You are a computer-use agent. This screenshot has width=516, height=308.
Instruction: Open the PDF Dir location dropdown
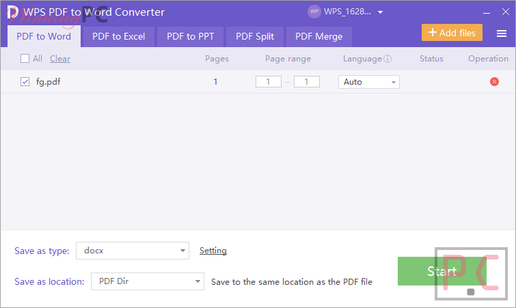[x=148, y=281]
